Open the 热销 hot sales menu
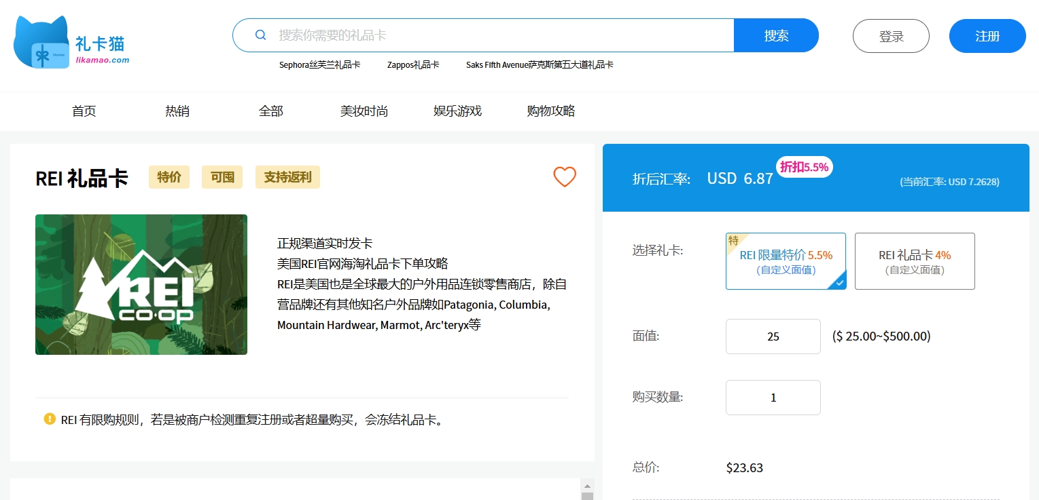Viewport: 1039px width, 500px height. click(177, 111)
